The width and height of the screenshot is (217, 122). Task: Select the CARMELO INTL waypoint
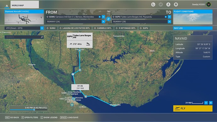[103, 28]
